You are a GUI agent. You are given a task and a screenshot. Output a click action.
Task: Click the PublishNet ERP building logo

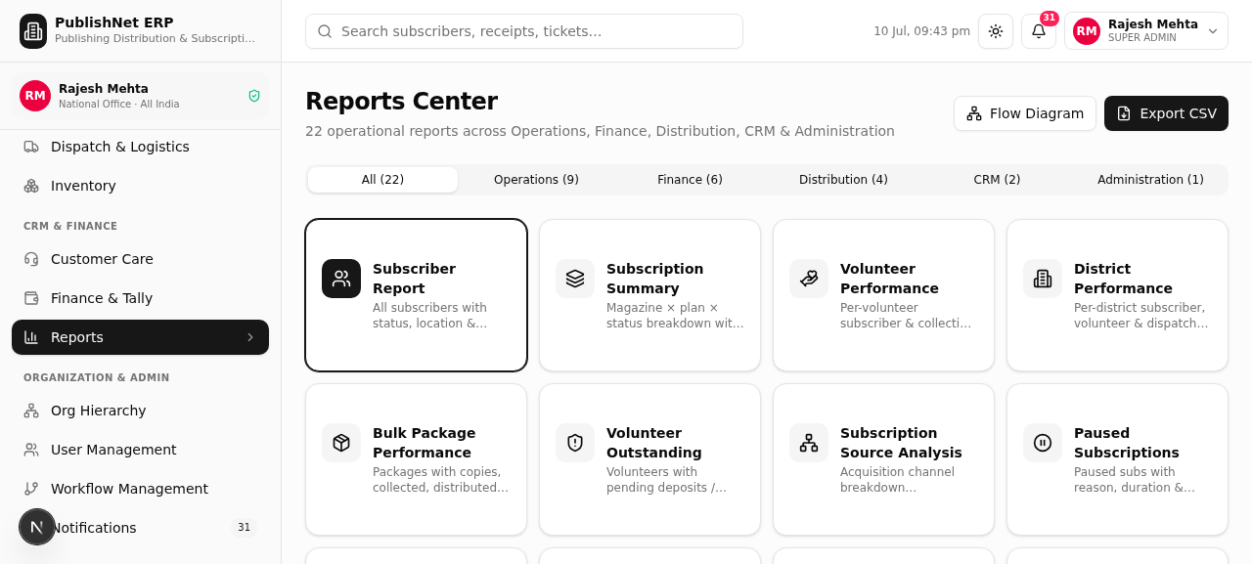33,31
